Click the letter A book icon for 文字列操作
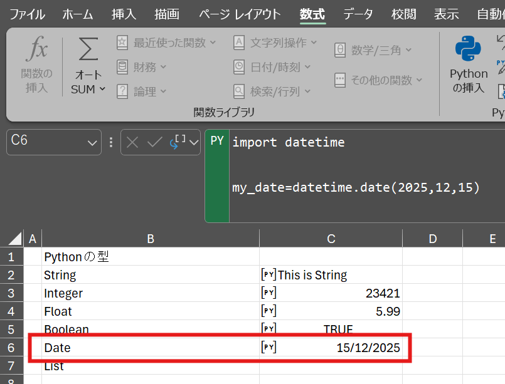This screenshot has width=505, height=384. 239,43
